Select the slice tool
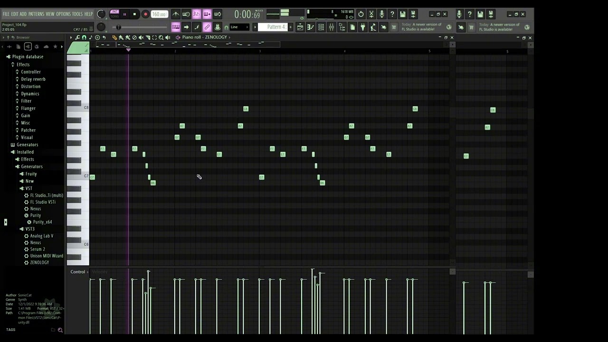Screen dimensions: 608x342 [148, 38]
